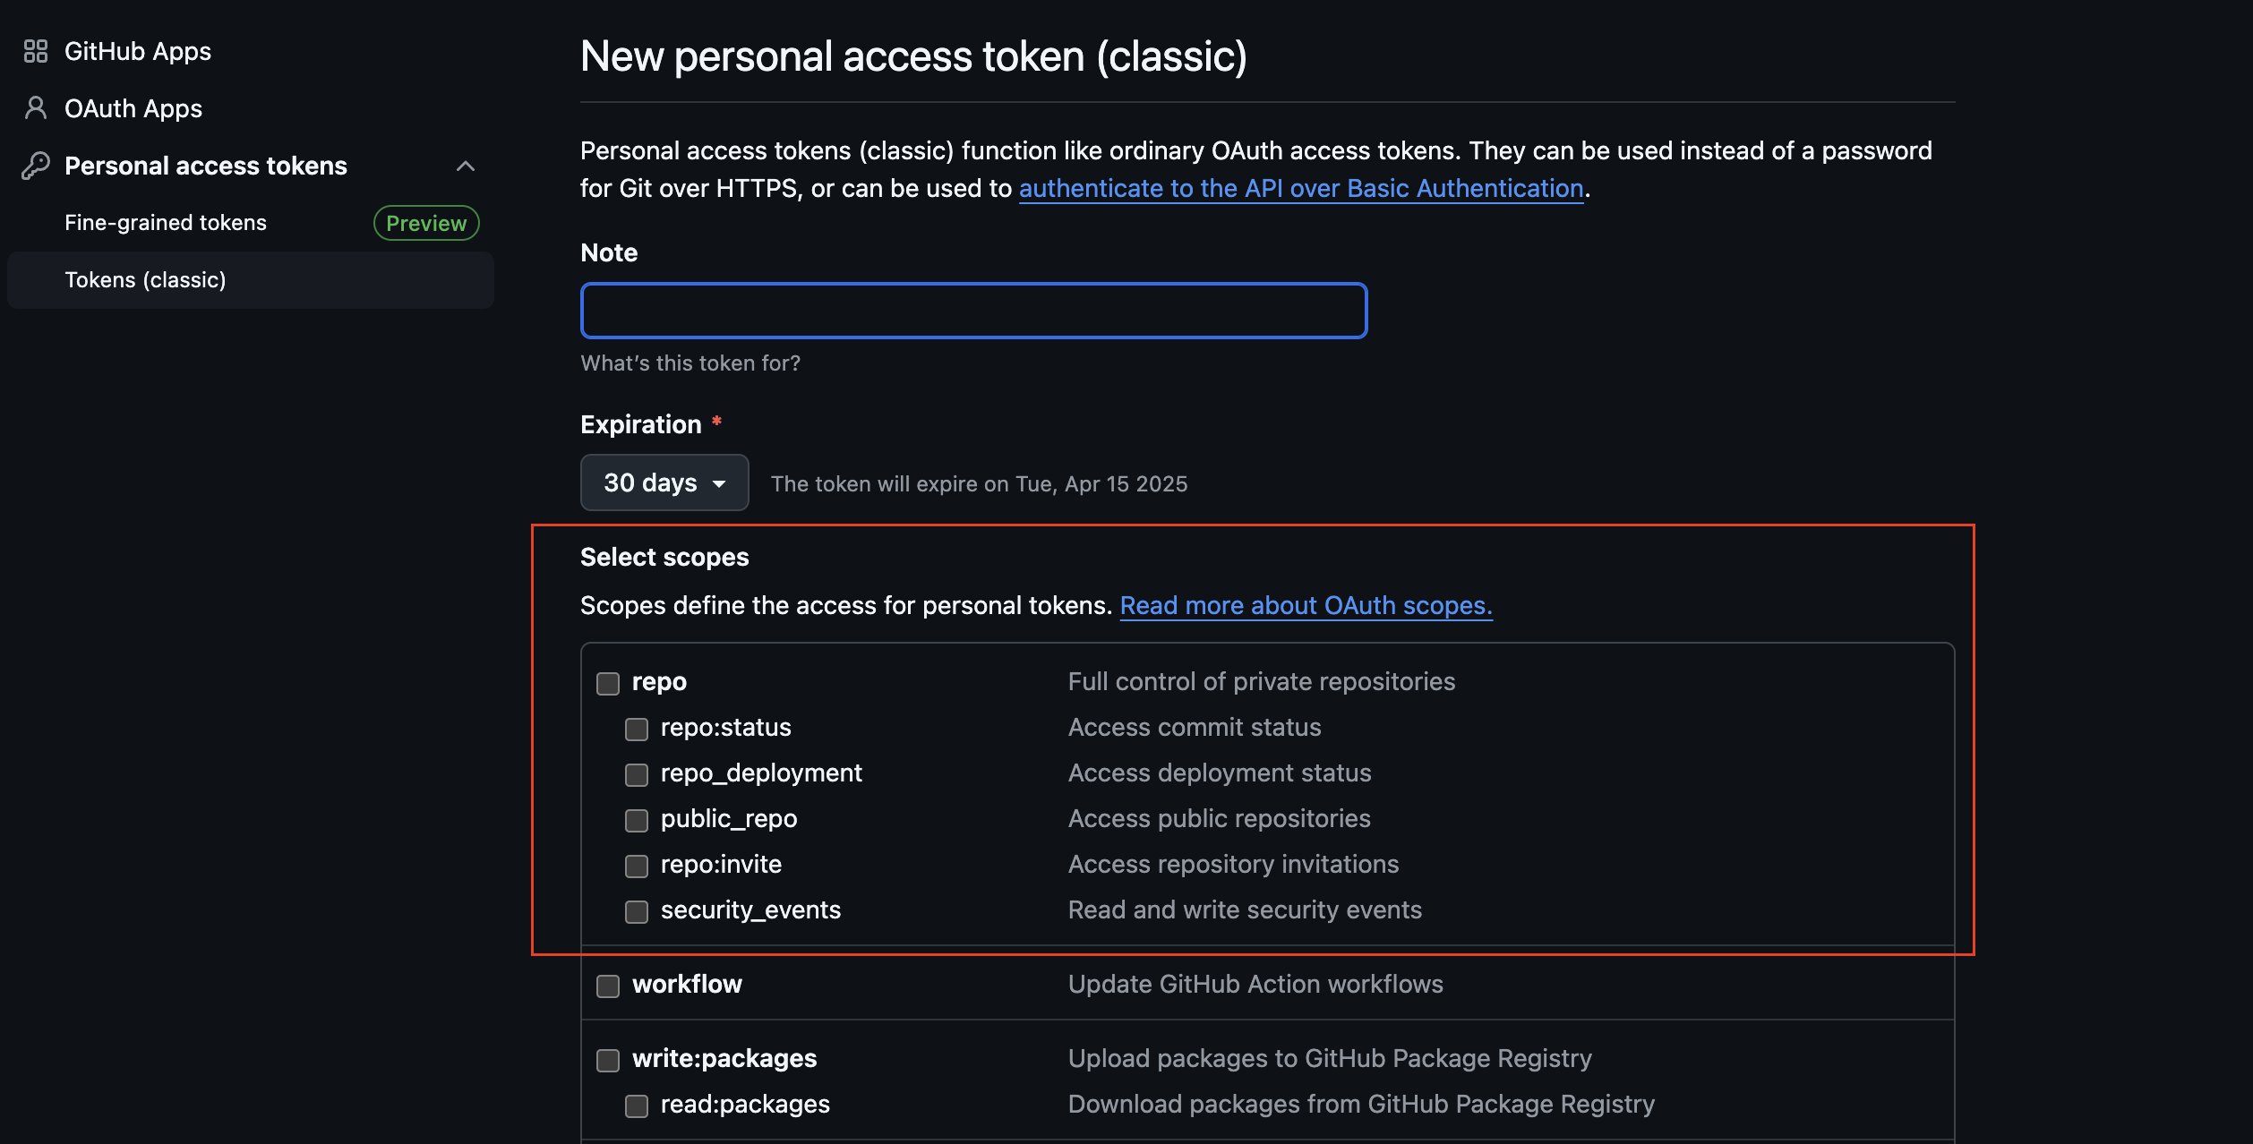Select Tokens (classic) in sidebar
The image size is (2253, 1144).
(x=145, y=280)
